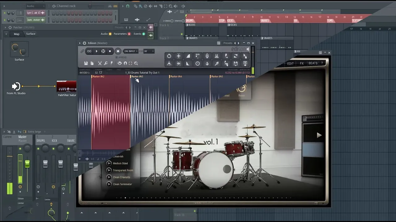Expand the Edison window options arrow
This screenshot has height=222, width=396.
80,43
